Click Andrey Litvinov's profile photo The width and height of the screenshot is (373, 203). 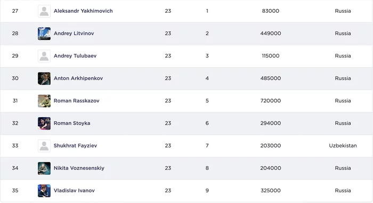(x=44, y=34)
